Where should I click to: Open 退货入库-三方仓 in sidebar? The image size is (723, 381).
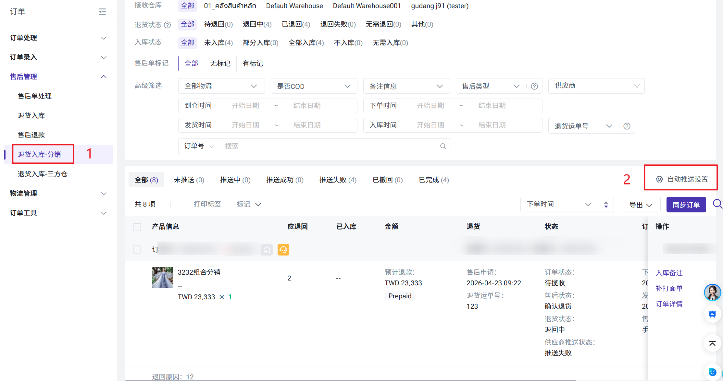coord(43,174)
